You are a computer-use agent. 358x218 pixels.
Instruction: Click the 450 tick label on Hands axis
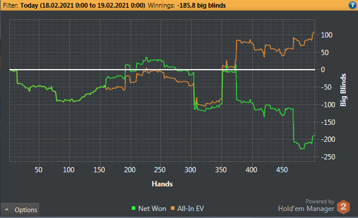pos(282,170)
